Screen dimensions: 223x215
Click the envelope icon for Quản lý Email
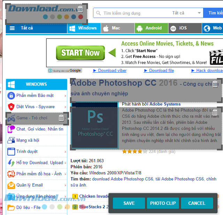click(11, 185)
